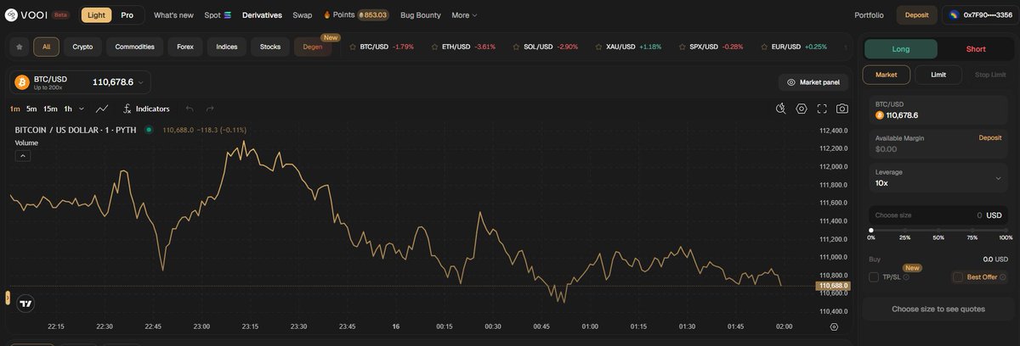Open the Swap page
1020x346 pixels.
click(302, 15)
